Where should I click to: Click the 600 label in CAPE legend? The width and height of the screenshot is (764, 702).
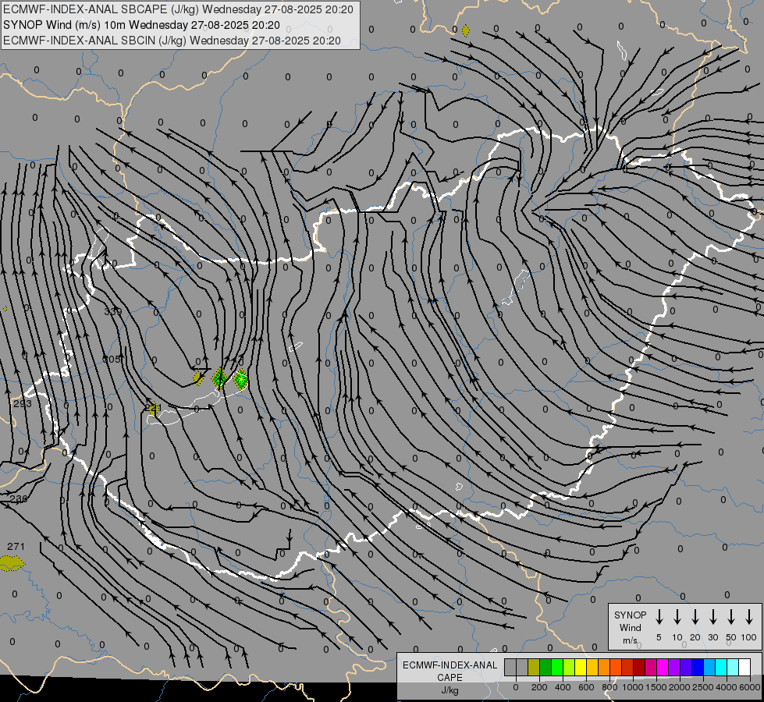(x=586, y=687)
